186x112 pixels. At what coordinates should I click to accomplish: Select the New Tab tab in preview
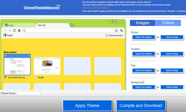(x=53, y=25)
